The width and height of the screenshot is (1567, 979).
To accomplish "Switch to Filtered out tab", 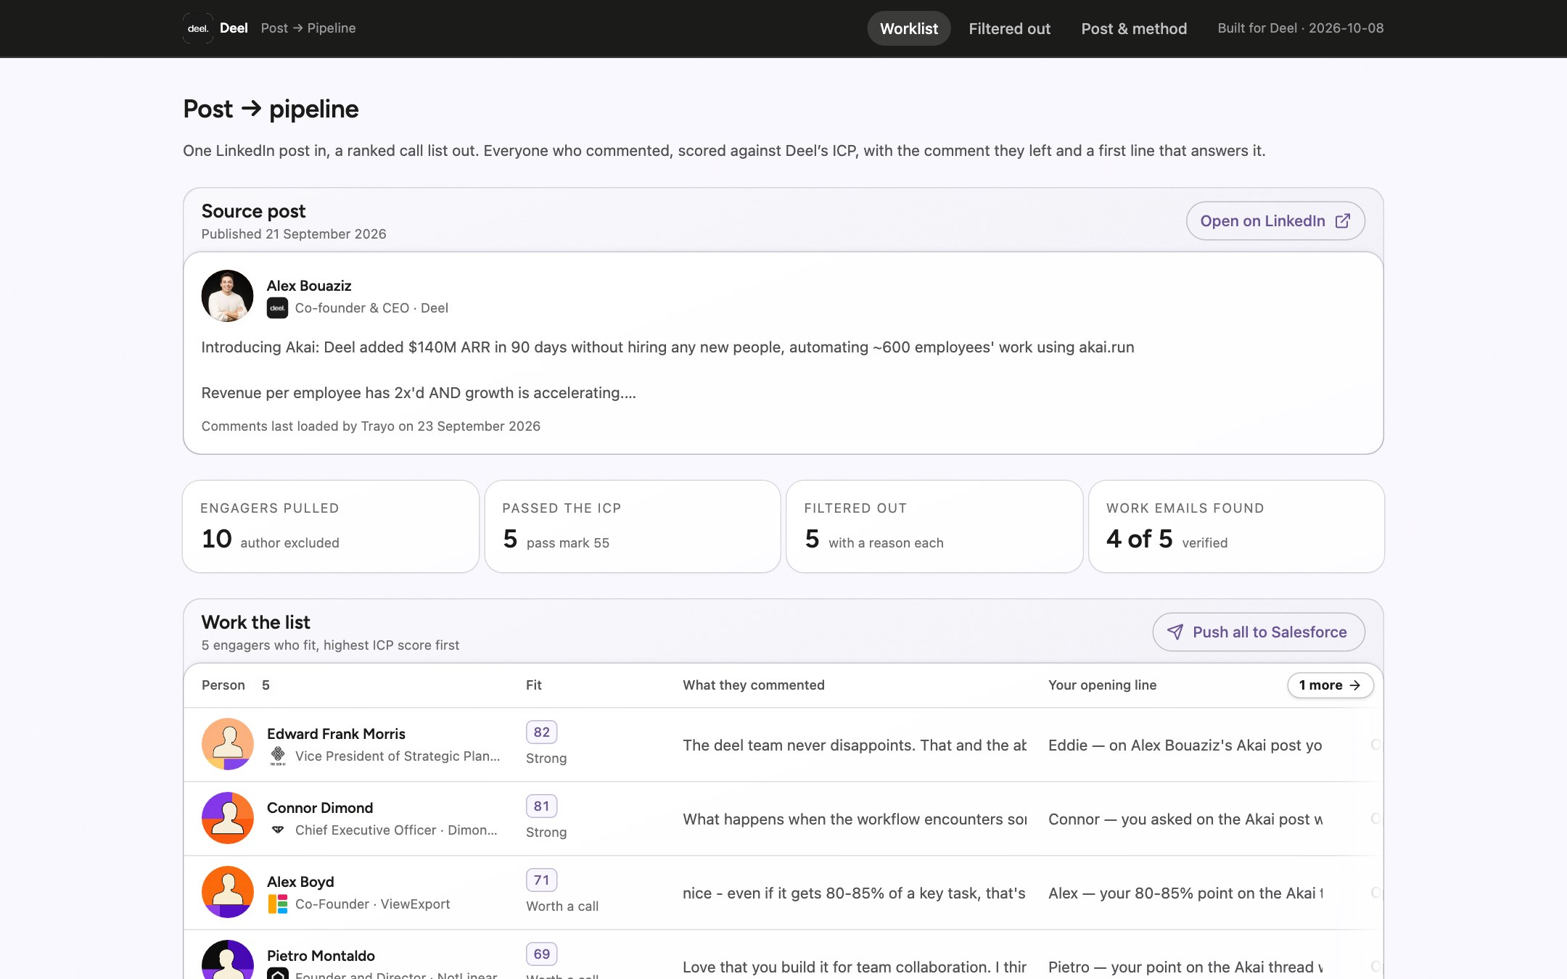I will point(1009,28).
